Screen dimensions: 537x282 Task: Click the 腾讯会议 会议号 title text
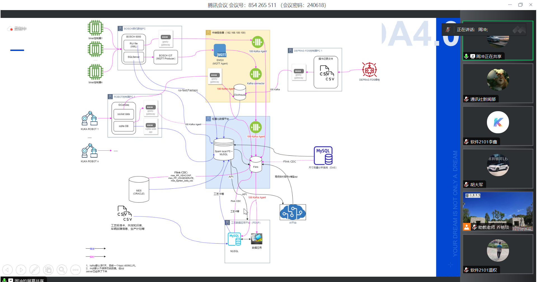pyautogui.click(x=267, y=5)
